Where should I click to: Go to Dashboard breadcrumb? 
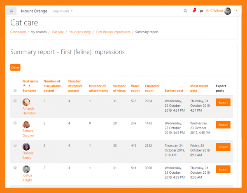18,32
